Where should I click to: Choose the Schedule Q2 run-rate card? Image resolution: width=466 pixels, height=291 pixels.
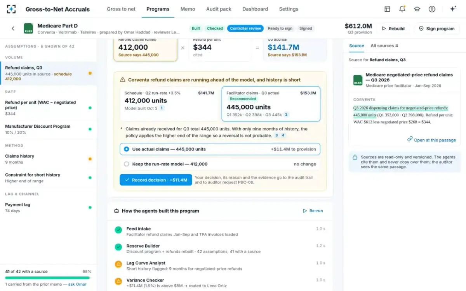click(169, 104)
